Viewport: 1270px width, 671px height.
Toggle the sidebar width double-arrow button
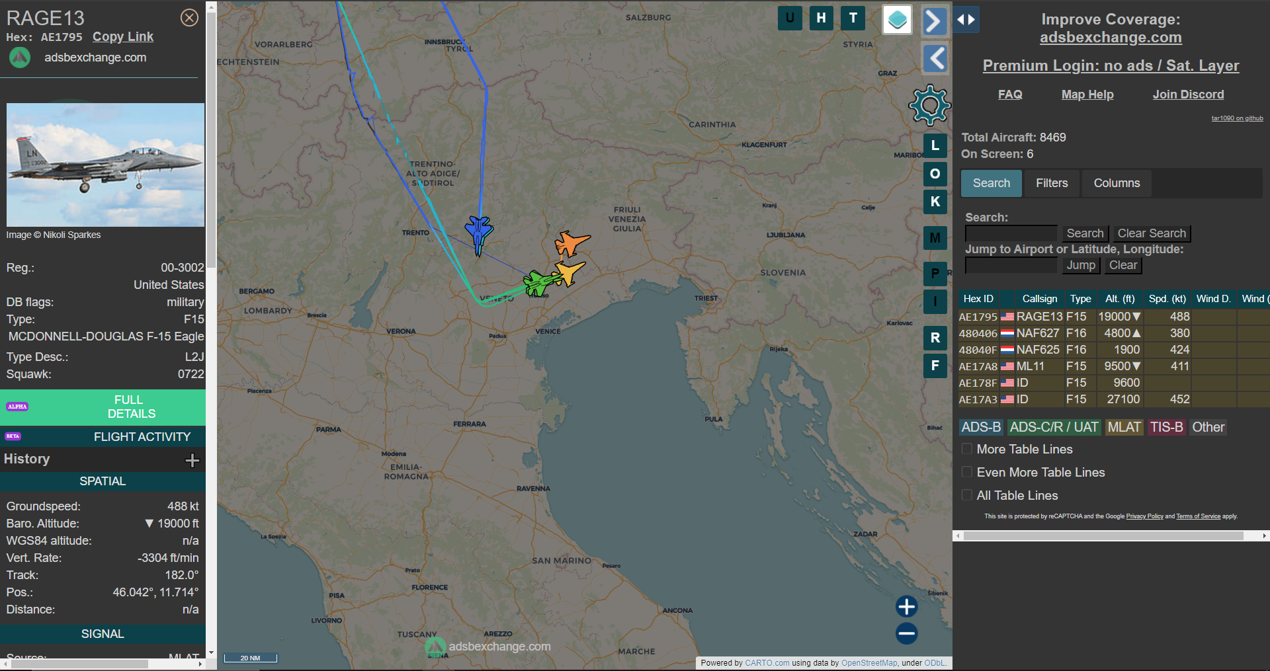coord(966,20)
